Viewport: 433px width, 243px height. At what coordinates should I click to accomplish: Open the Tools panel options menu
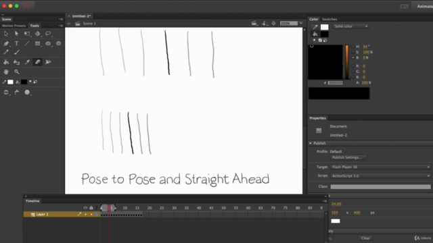61,26
